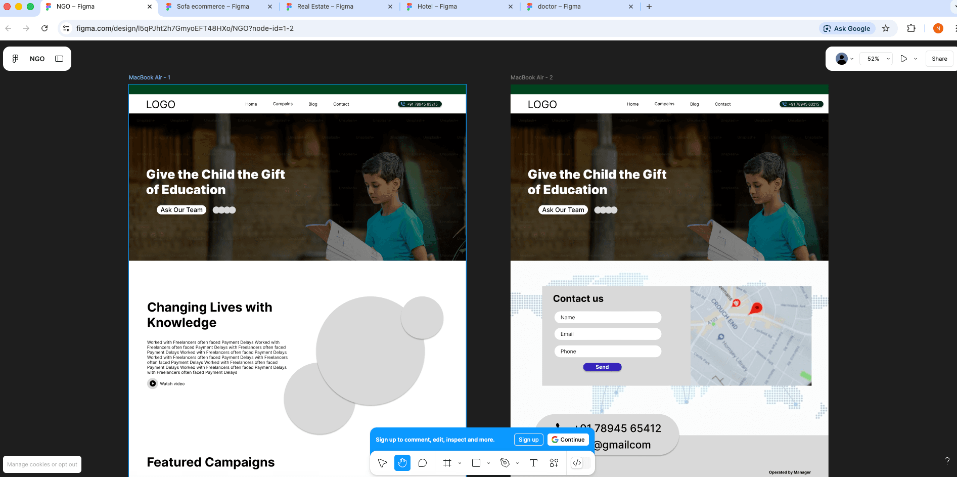Expand the user avatar dropdown in Figma

pos(852,59)
